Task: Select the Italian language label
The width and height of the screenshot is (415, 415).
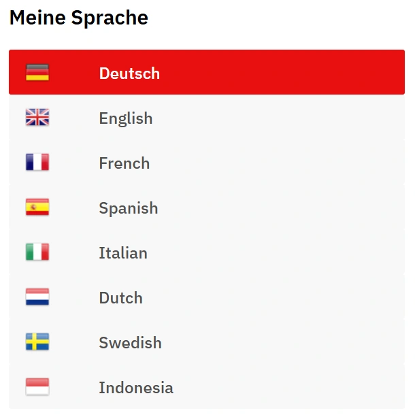Action: [x=123, y=252]
